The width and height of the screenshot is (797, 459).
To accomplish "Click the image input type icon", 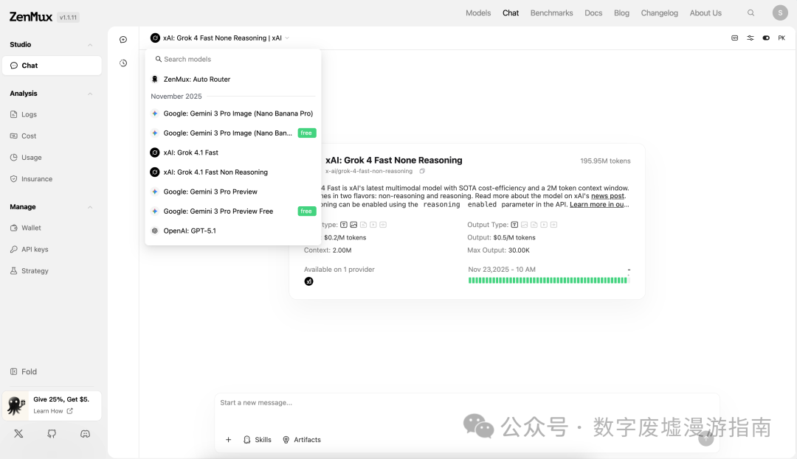I will point(353,225).
